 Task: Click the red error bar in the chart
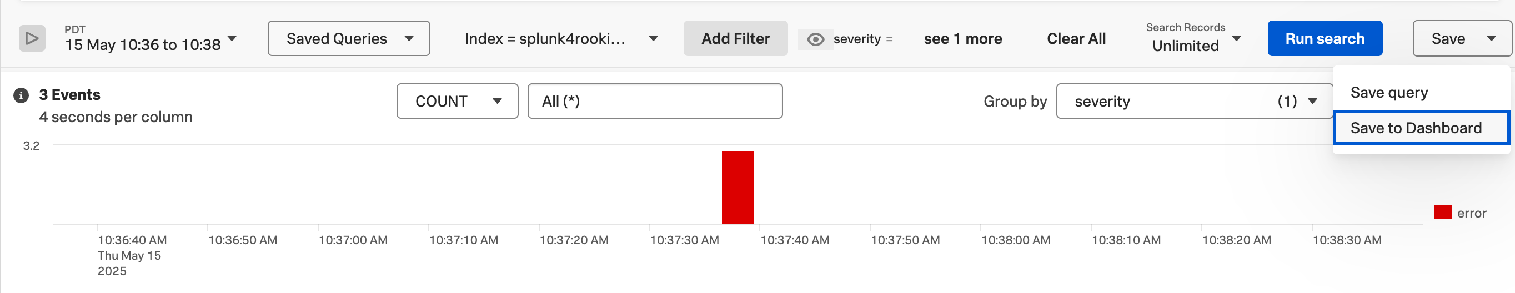point(738,188)
